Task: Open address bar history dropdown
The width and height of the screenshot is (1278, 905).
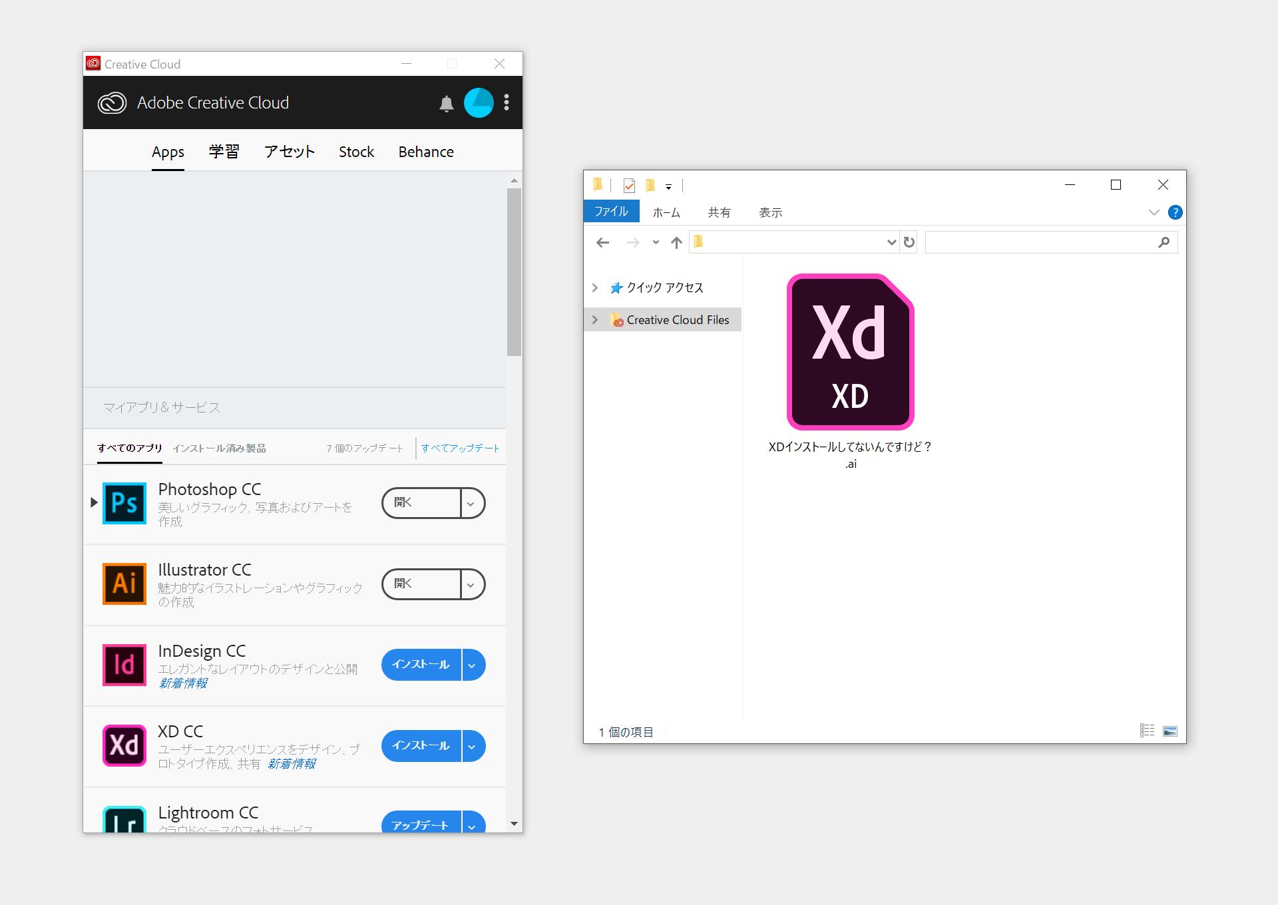Action: tap(891, 242)
